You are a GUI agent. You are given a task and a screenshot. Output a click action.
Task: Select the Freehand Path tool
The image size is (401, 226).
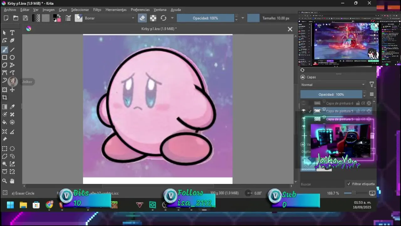(x=12, y=73)
